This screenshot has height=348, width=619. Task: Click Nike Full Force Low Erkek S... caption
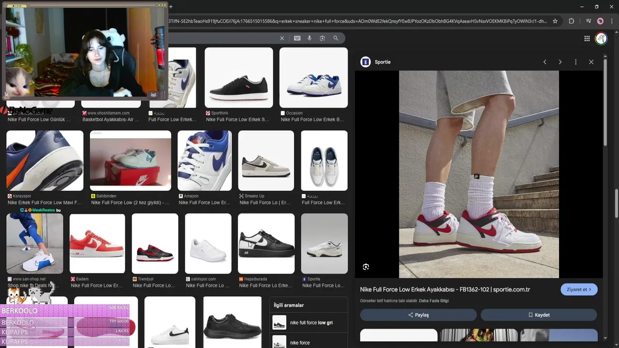pyautogui.click(x=237, y=119)
